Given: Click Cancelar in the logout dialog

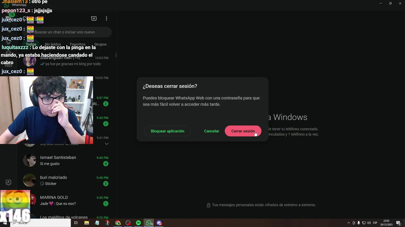Looking at the screenshot, I should pos(211,131).
